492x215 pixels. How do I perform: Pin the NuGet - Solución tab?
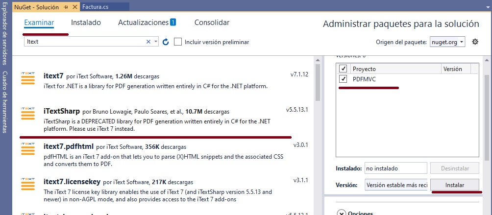tap(66, 7)
